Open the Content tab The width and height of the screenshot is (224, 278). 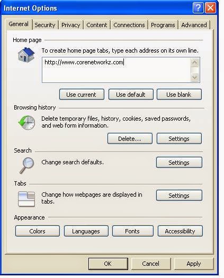(x=97, y=25)
